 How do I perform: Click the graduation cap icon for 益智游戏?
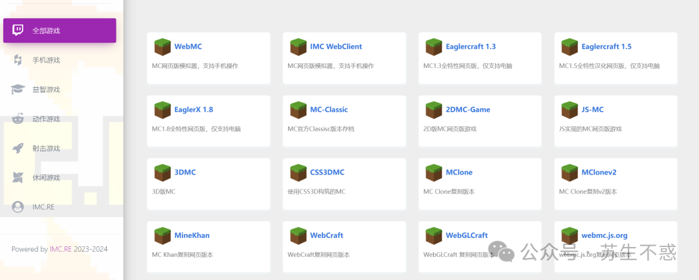tap(18, 89)
